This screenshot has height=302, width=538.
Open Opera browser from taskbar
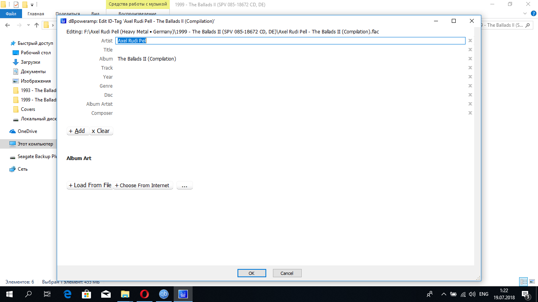144,294
